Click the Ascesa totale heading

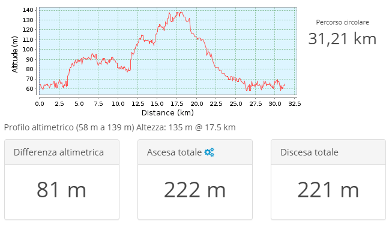click(174, 152)
